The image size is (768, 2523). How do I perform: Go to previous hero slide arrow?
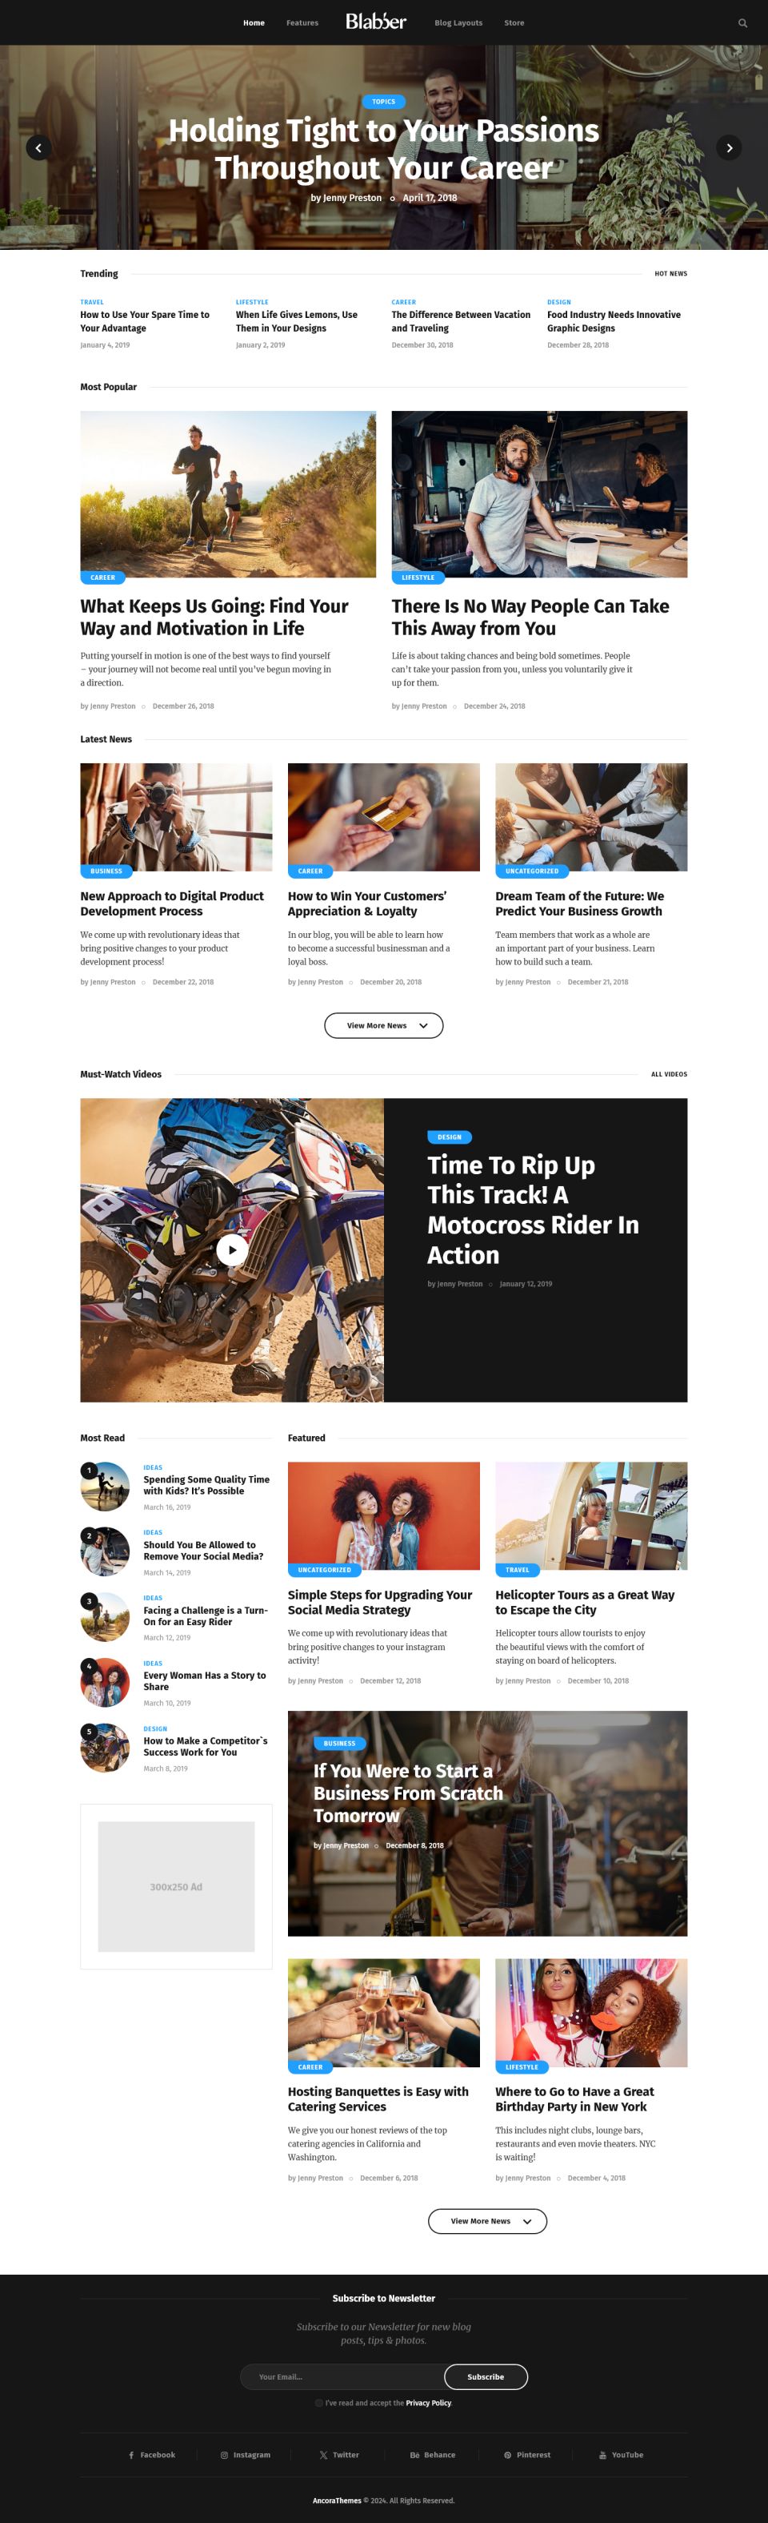point(38,148)
